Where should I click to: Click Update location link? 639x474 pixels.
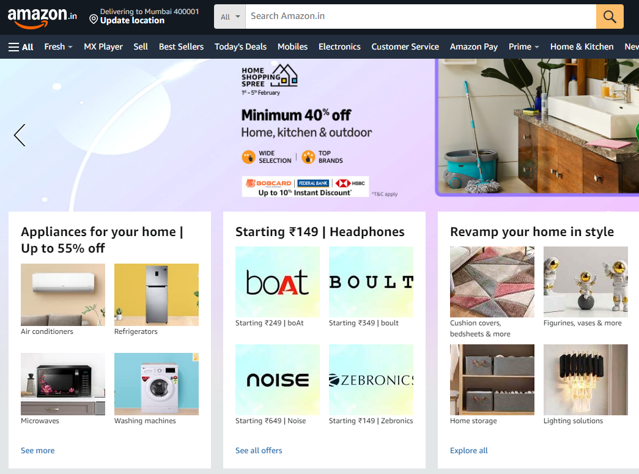[132, 20]
